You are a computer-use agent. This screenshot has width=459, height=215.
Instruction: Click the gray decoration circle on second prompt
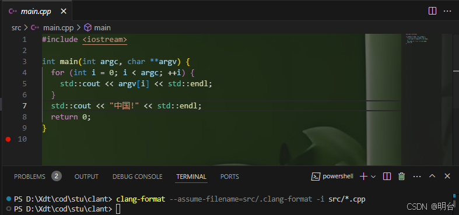9,209
